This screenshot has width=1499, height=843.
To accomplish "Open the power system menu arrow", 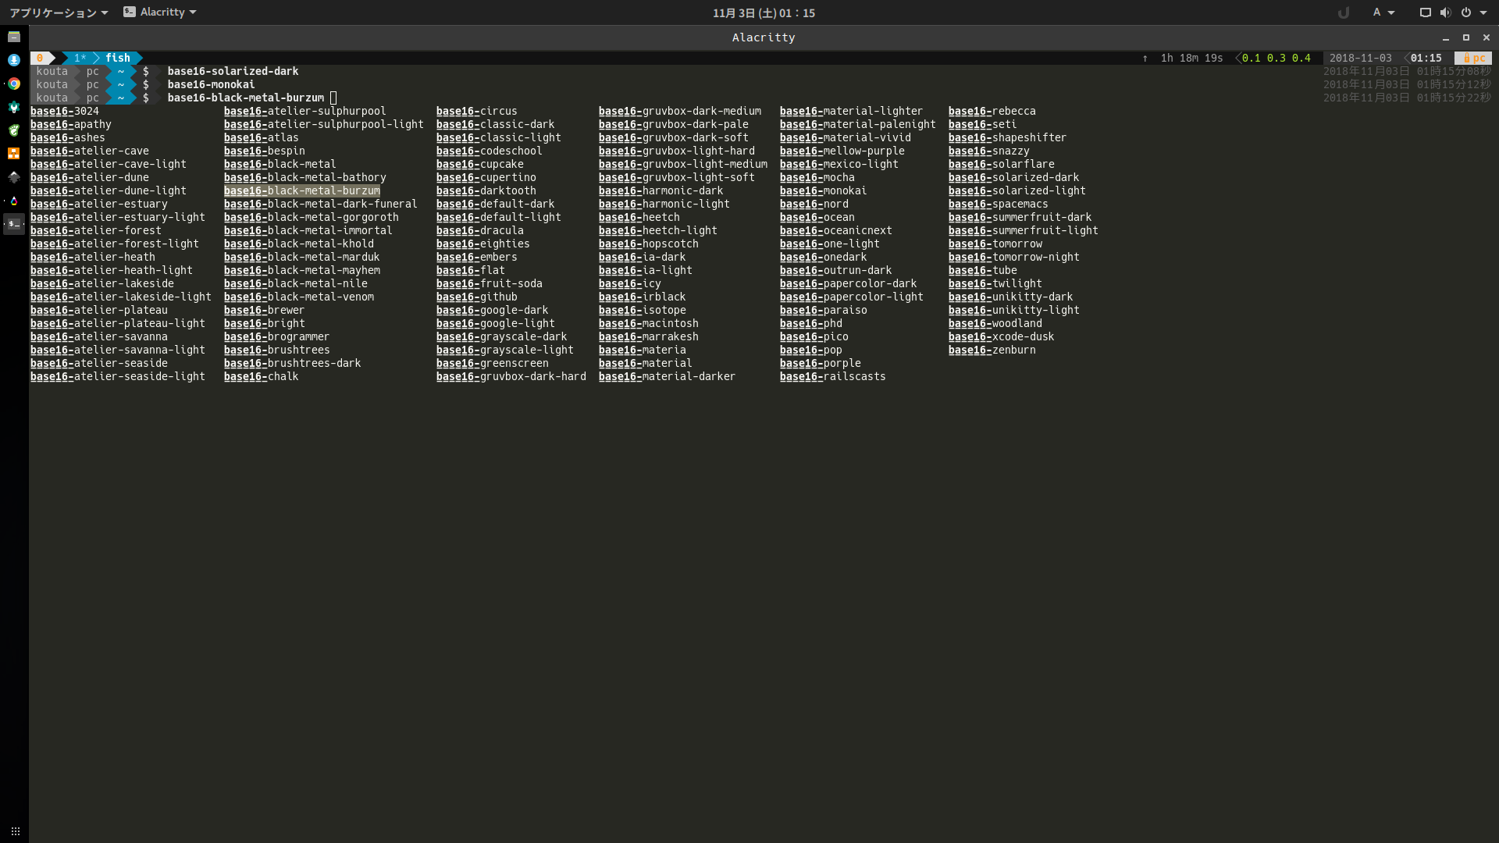I will tap(1483, 12).
